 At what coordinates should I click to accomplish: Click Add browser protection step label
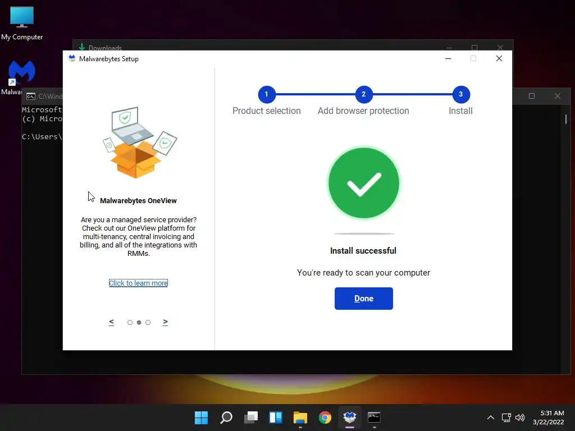[x=363, y=111]
